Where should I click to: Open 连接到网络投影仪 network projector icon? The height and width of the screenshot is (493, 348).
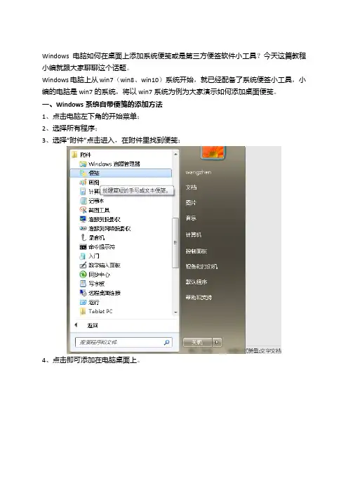point(83,228)
